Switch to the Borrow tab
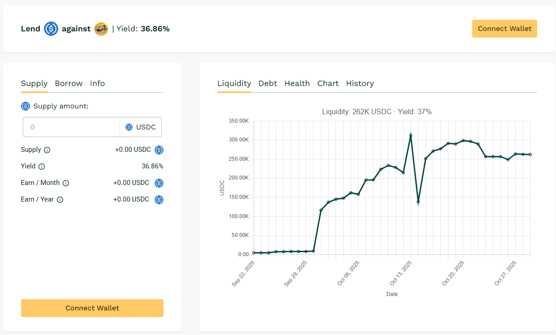 69,83
